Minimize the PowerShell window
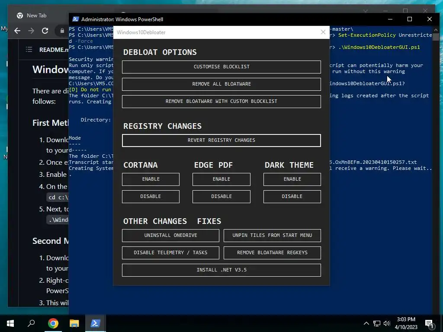The image size is (443, 332). (x=390, y=19)
